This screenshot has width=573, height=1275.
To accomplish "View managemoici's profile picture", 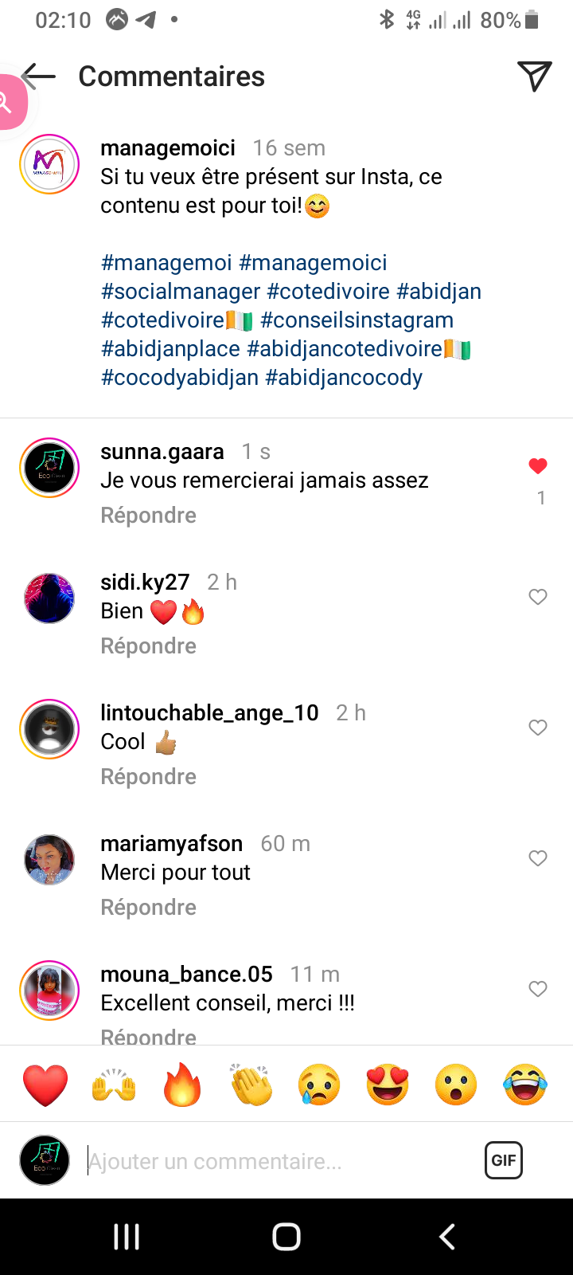I will [49, 164].
